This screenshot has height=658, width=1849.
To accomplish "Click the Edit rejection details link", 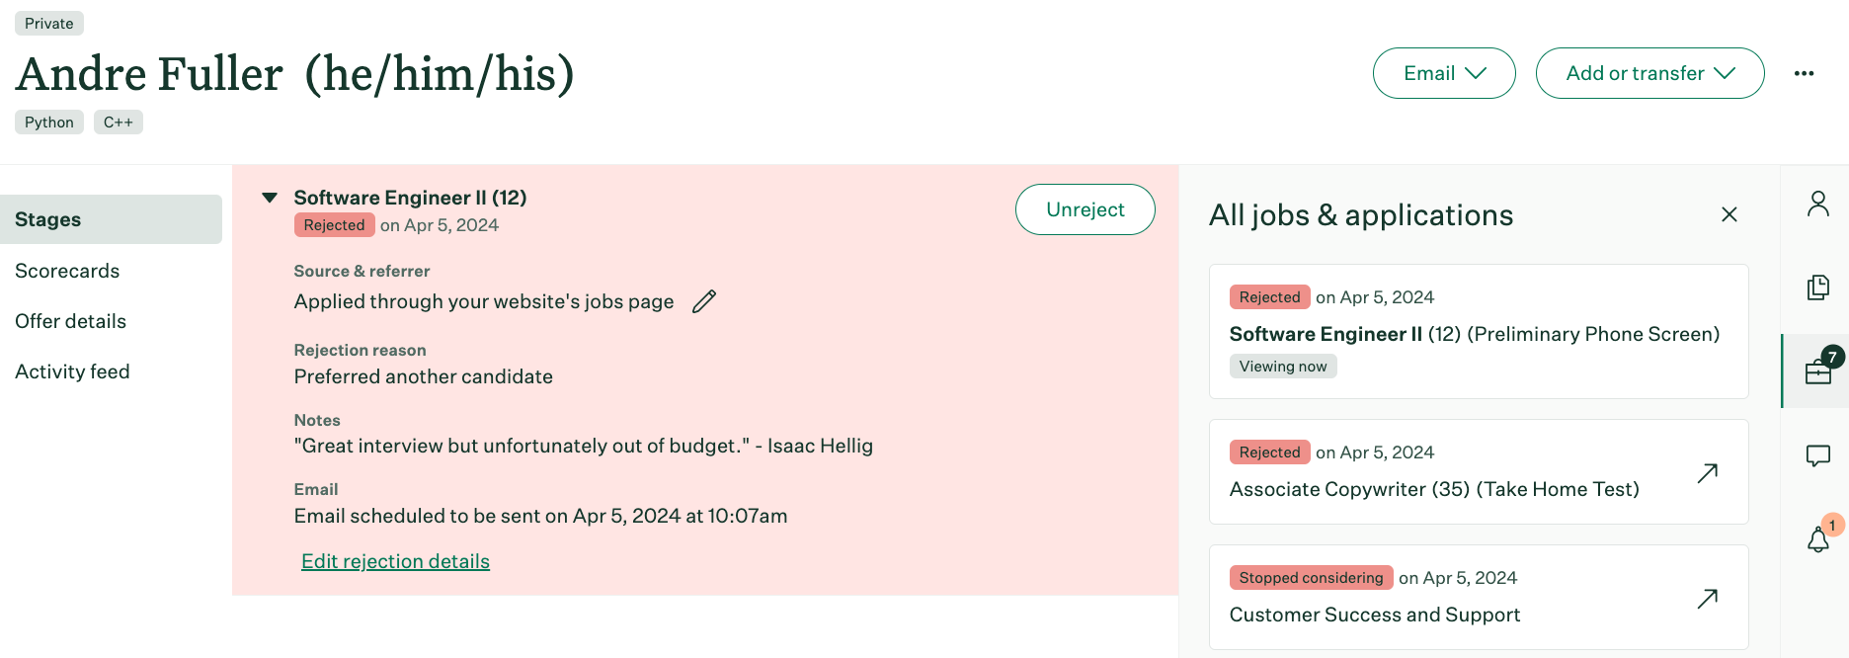I will (395, 561).
